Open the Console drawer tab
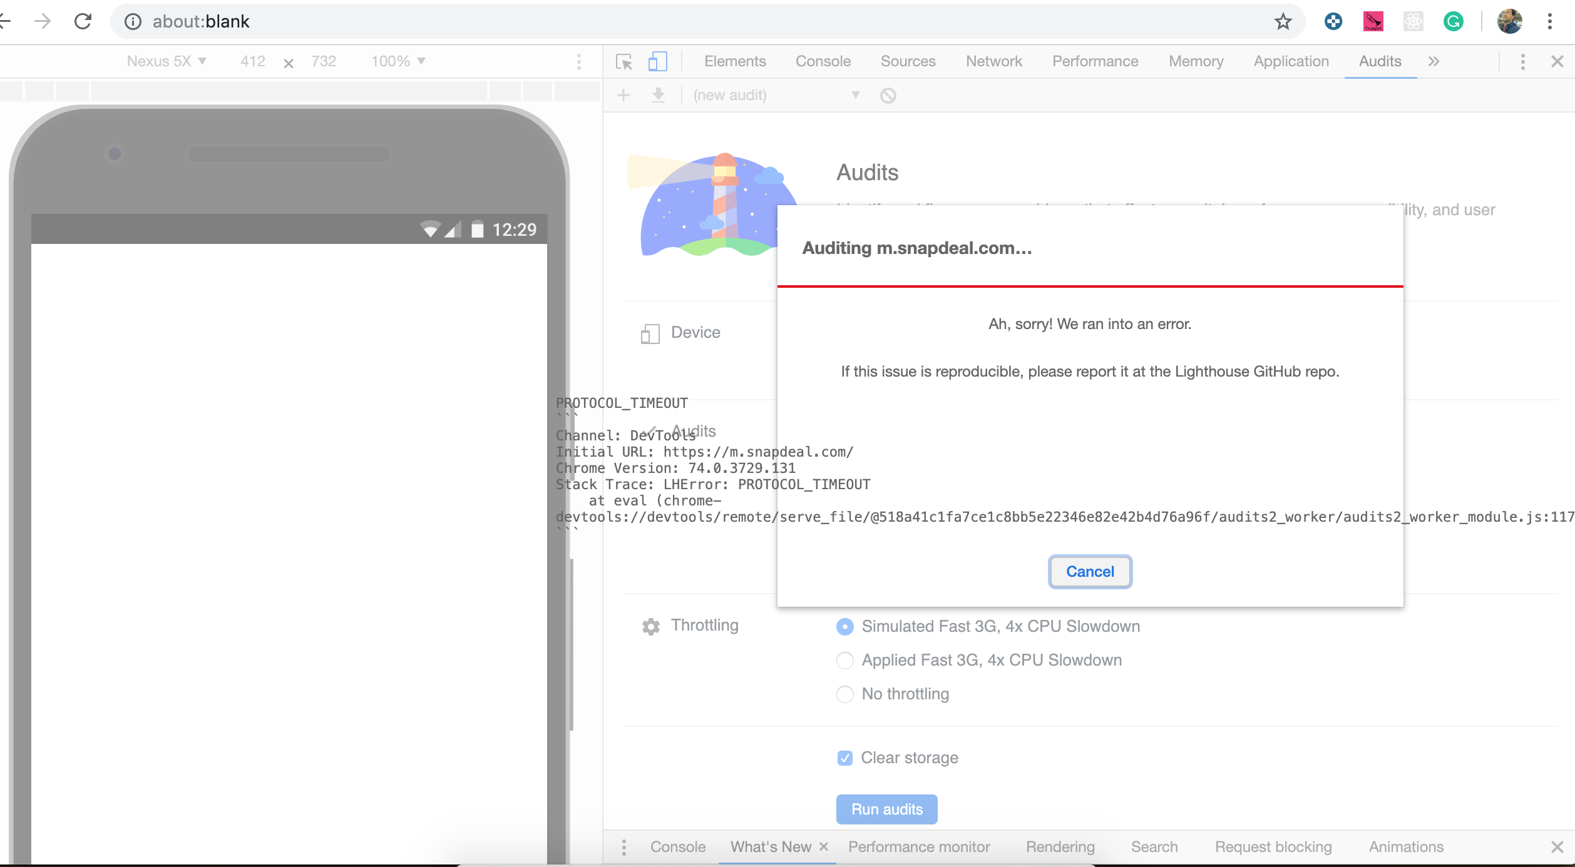Viewport: 1575px width, 867px height. [677, 847]
